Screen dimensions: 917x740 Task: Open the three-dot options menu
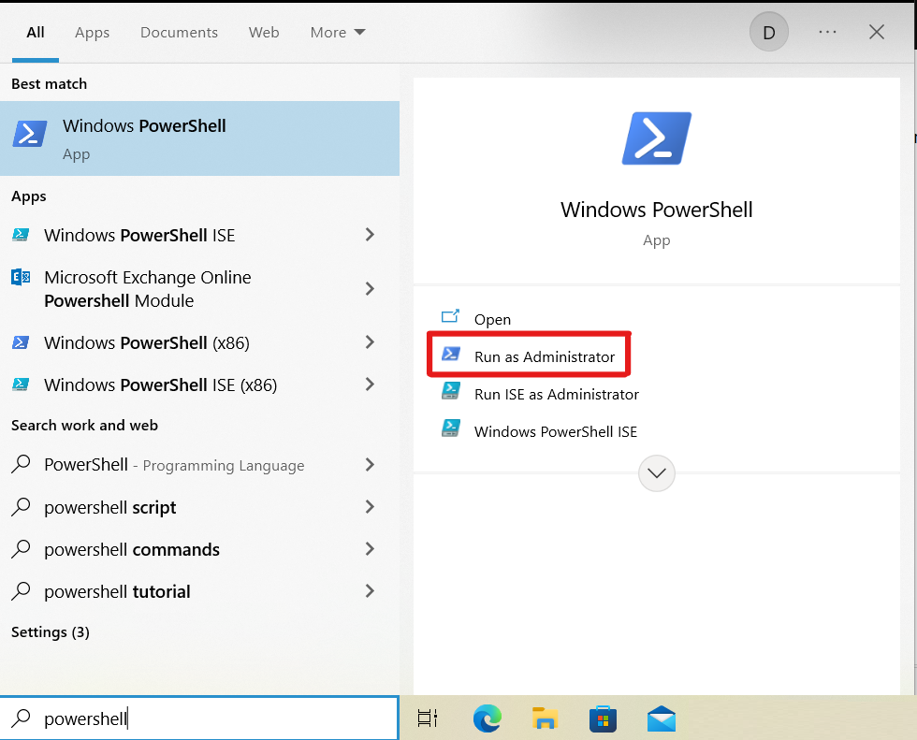(827, 32)
